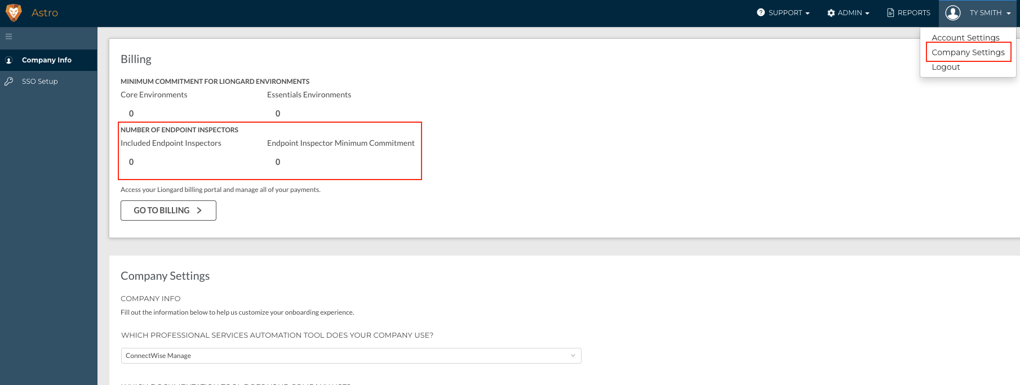1020x385 pixels.
Task: Click the Company Info person icon
Action: (9, 60)
